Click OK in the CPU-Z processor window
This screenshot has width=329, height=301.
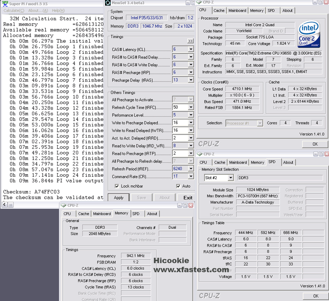tap(315, 144)
